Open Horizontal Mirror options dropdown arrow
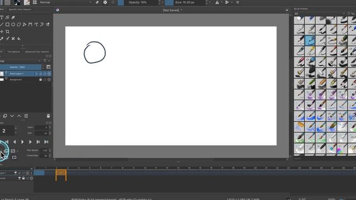Image resolution: width=356 pixels, height=200 pixels. click(x=221, y=2)
